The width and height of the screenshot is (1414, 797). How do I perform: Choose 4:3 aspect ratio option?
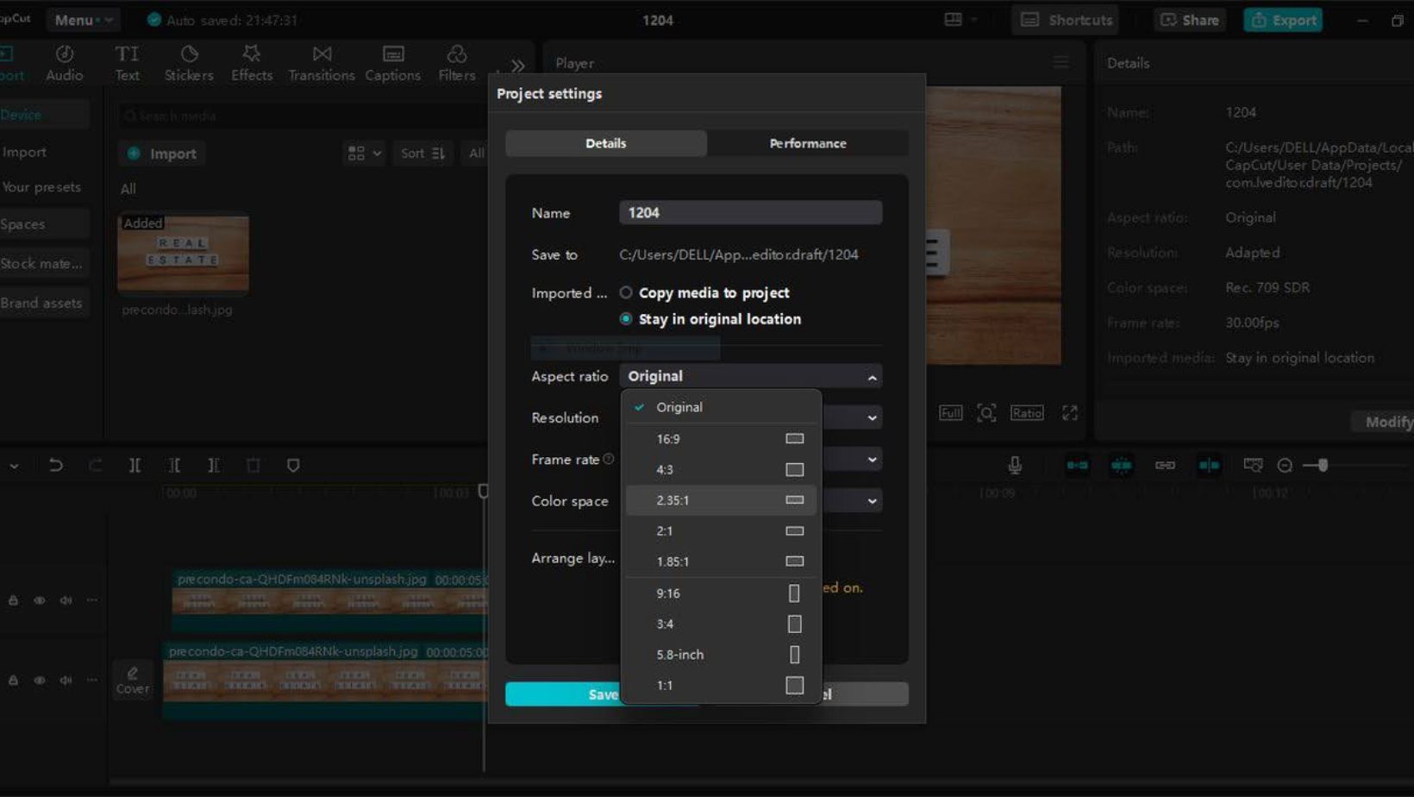(x=721, y=470)
